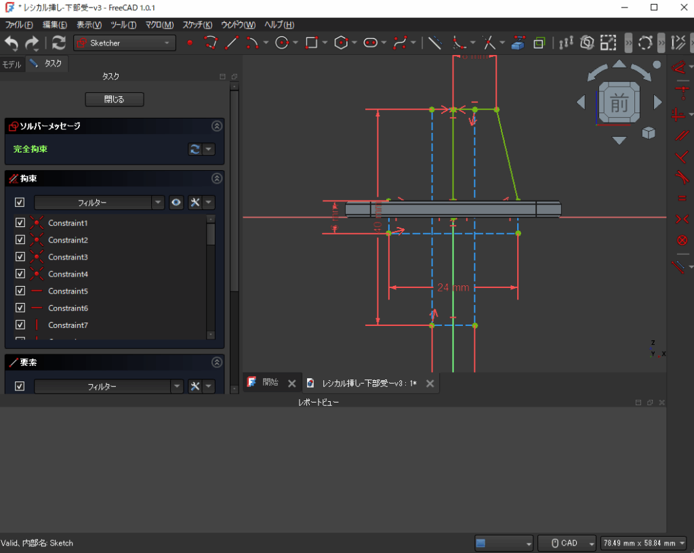The height and width of the screenshot is (553, 694).
Task: Select the create line tool
Action: [x=232, y=43]
